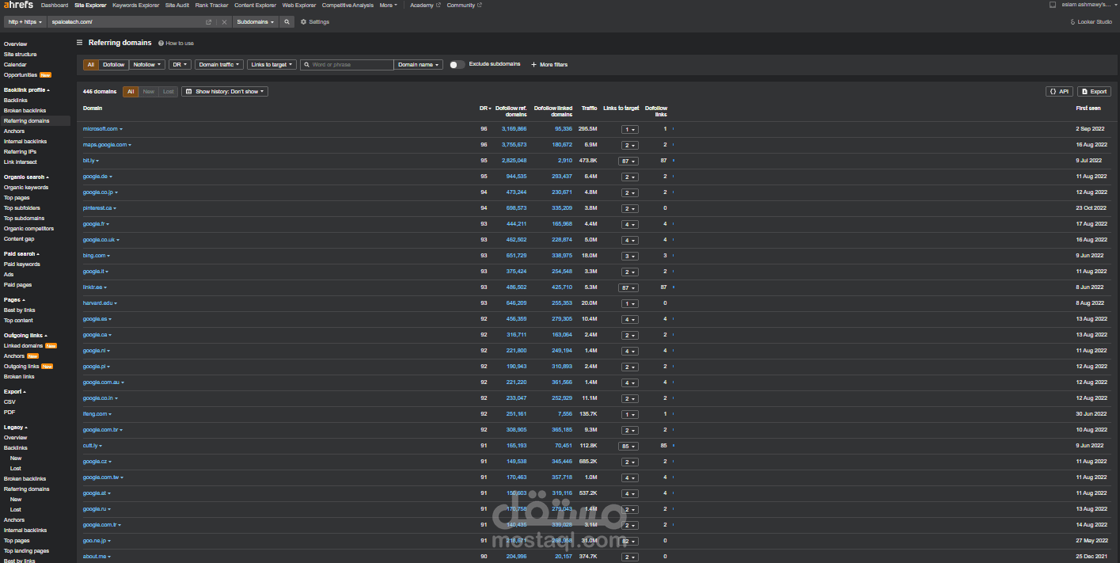This screenshot has width=1120, height=563.
Task: Open the linktr.ee domain link
Action: [x=92, y=287]
